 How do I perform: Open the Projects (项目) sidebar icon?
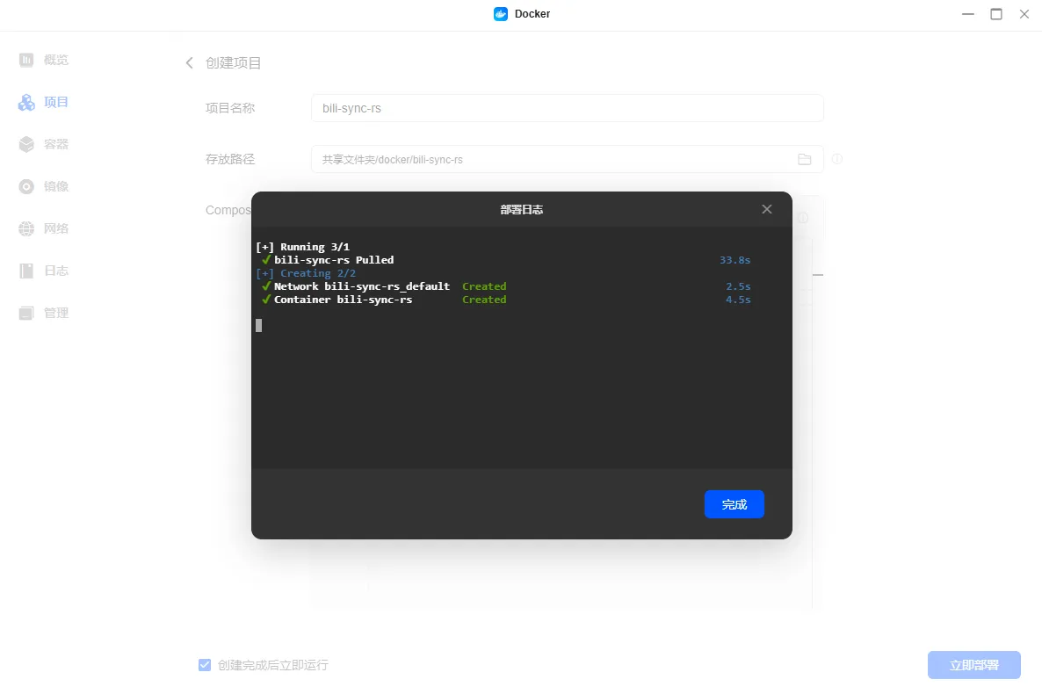[x=26, y=103]
